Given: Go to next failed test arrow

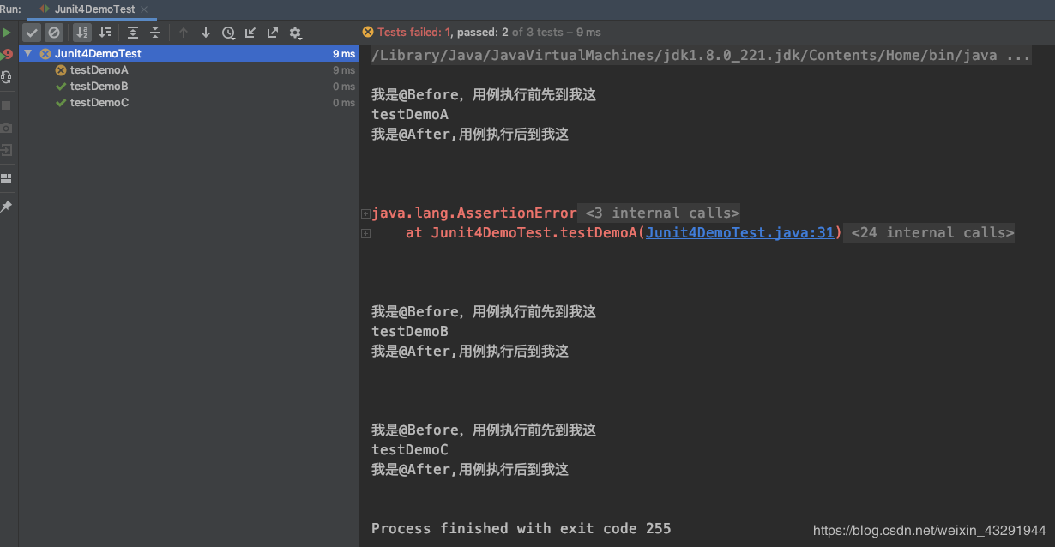Looking at the screenshot, I should tap(206, 33).
